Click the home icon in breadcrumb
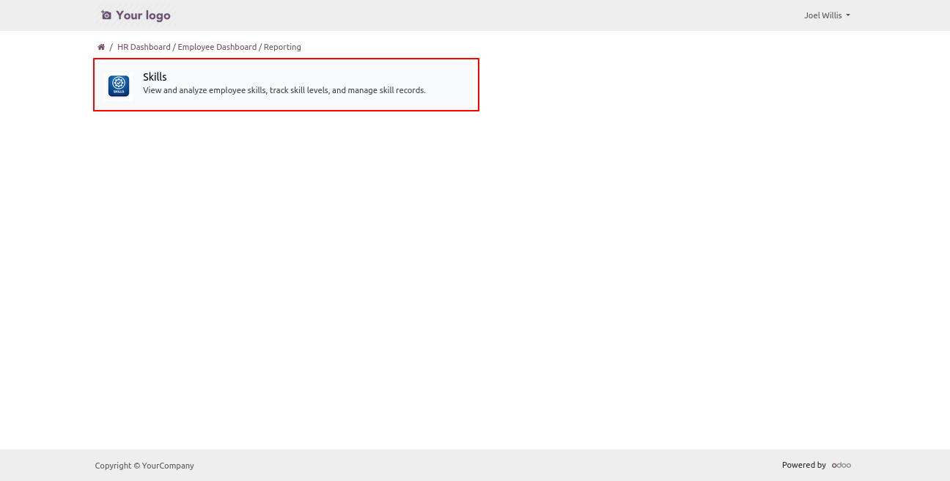This screenshot has height=481, width=950. (101, 47)
